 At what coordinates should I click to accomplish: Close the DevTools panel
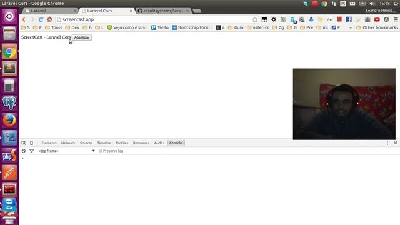396,143
